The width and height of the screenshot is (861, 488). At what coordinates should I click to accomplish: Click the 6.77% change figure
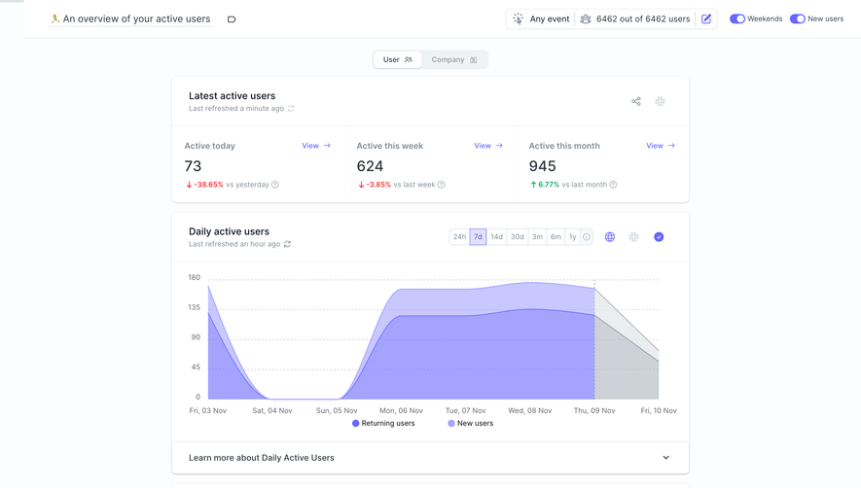(549, 185)
